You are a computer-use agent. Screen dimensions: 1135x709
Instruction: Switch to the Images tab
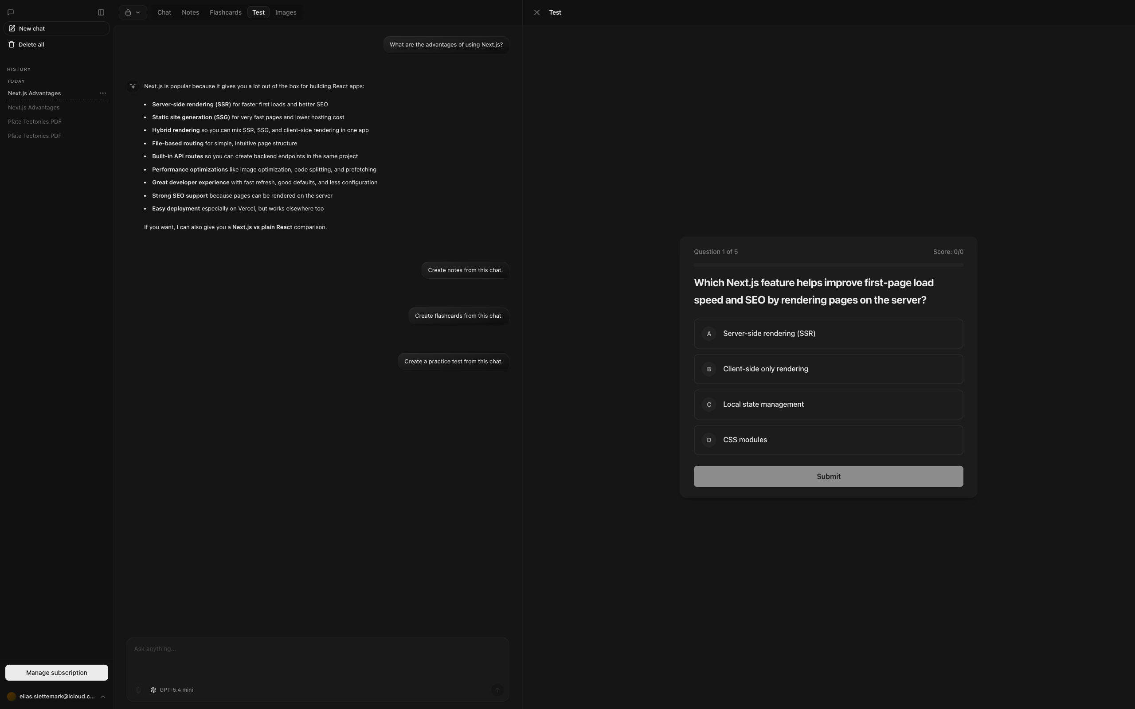tap(285, 12)
